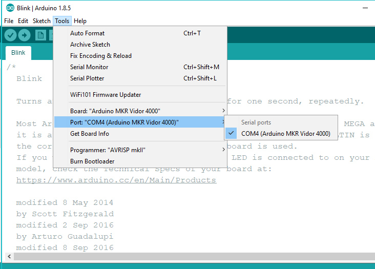Open the arduino.cc Products link

point(116,180)
